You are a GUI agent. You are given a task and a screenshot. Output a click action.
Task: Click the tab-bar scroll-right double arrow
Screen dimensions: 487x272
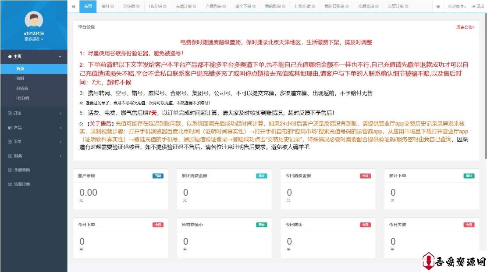pos(438,6)
